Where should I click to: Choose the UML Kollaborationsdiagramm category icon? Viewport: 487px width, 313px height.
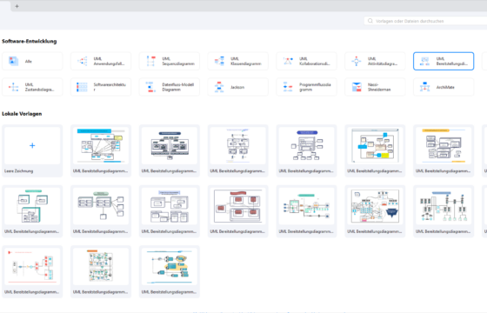pyautogui.click(x=288, y=61)
